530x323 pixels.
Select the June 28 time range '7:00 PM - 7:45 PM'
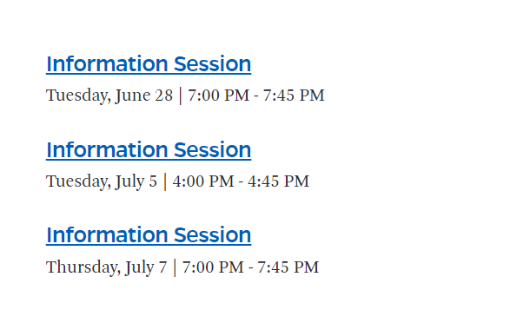[256, 96]
